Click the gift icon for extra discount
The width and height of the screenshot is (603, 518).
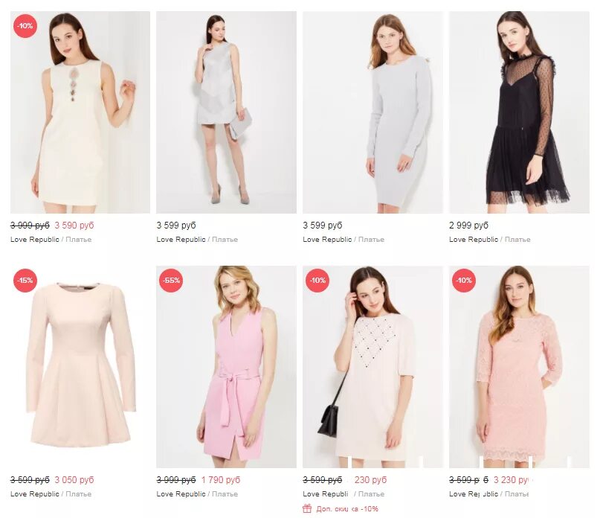tap(307, 509)
